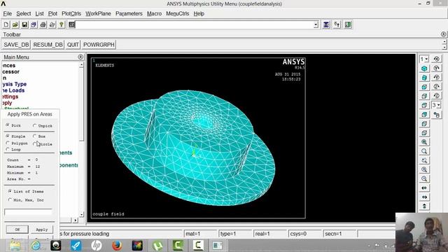Image resolution: width=448 pixels, height=252 pixels.
Task: Select the Box picking mode
Action: 34,136
